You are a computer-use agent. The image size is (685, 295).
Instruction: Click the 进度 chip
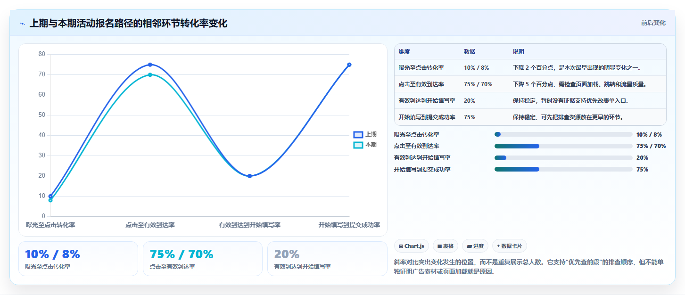tap(475, 246)
